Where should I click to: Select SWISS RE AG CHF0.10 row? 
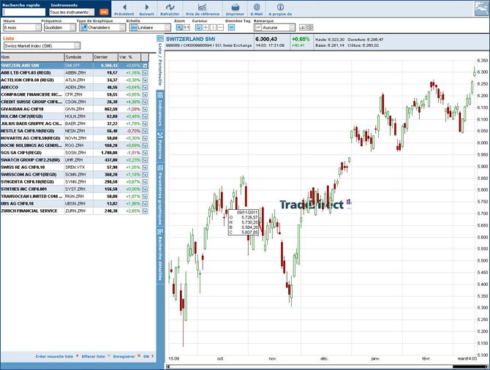point(75,167)
